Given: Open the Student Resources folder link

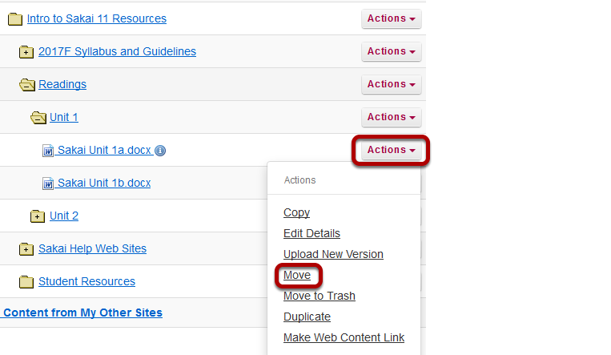Looking at the screenshot, I should (x=87, y=281).
